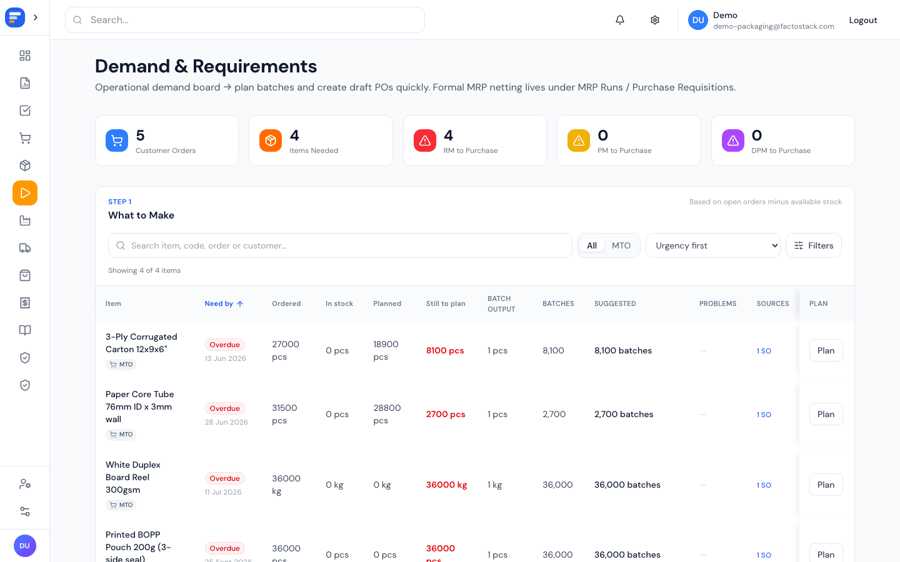900x562 pixels.
Task: Open the package box sidebar icon
Action: (x=25, y=165)
